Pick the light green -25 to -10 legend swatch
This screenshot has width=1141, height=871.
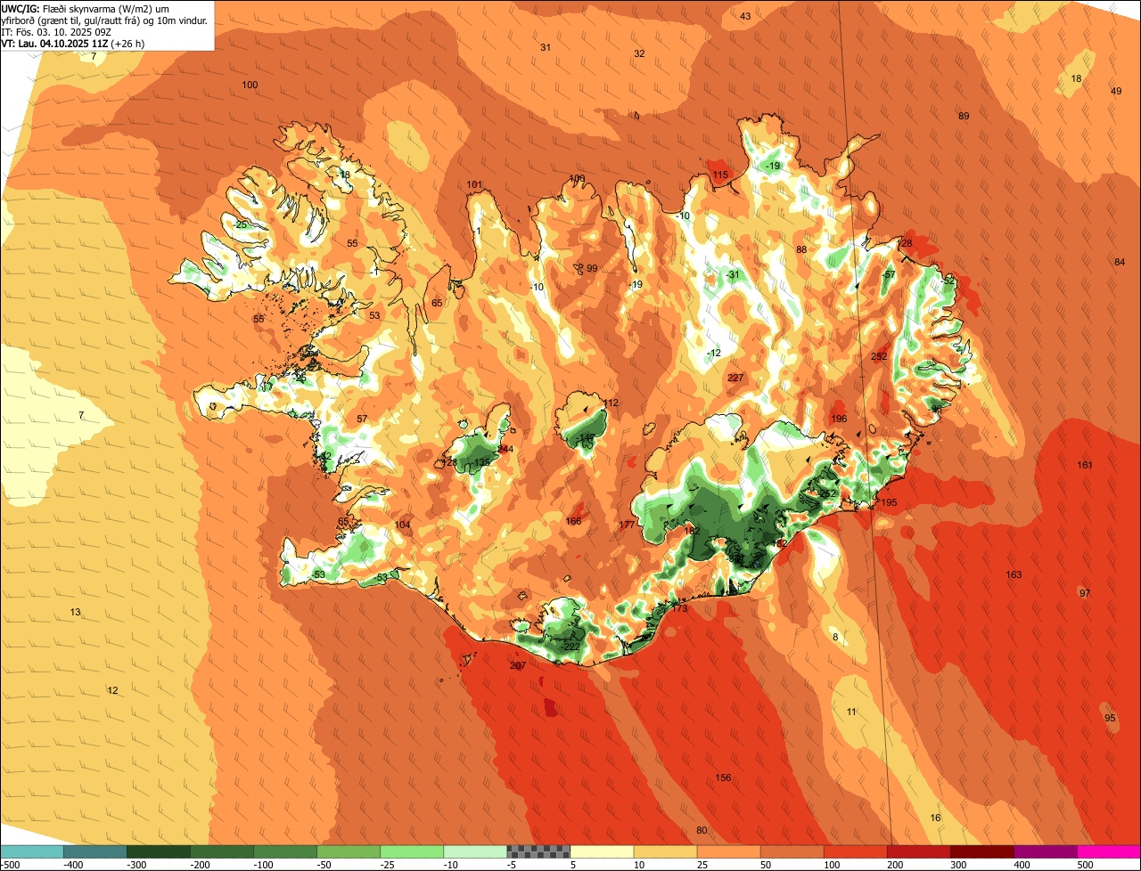(411, 851)
